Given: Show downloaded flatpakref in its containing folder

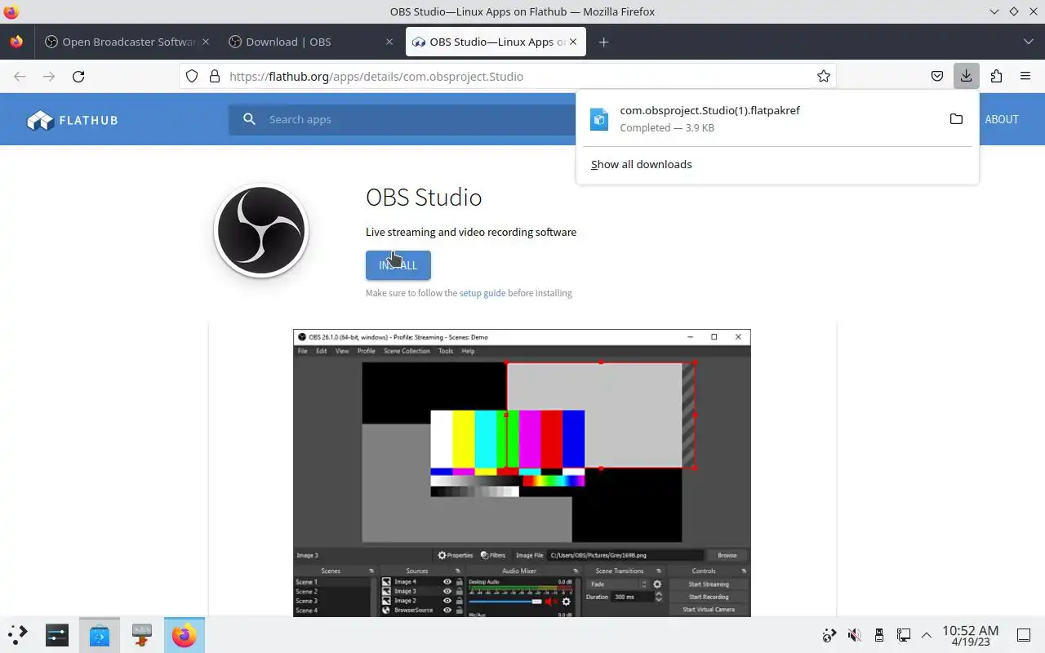Looking at the screenshot, I should pyautogui.click(x=956, y=119).
